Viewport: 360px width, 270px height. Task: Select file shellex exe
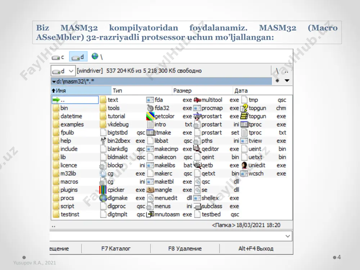pyautogui.click(x=216, y=198)
